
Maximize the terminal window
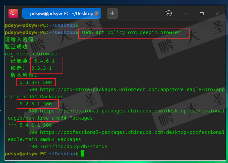(x=202, y=14)
